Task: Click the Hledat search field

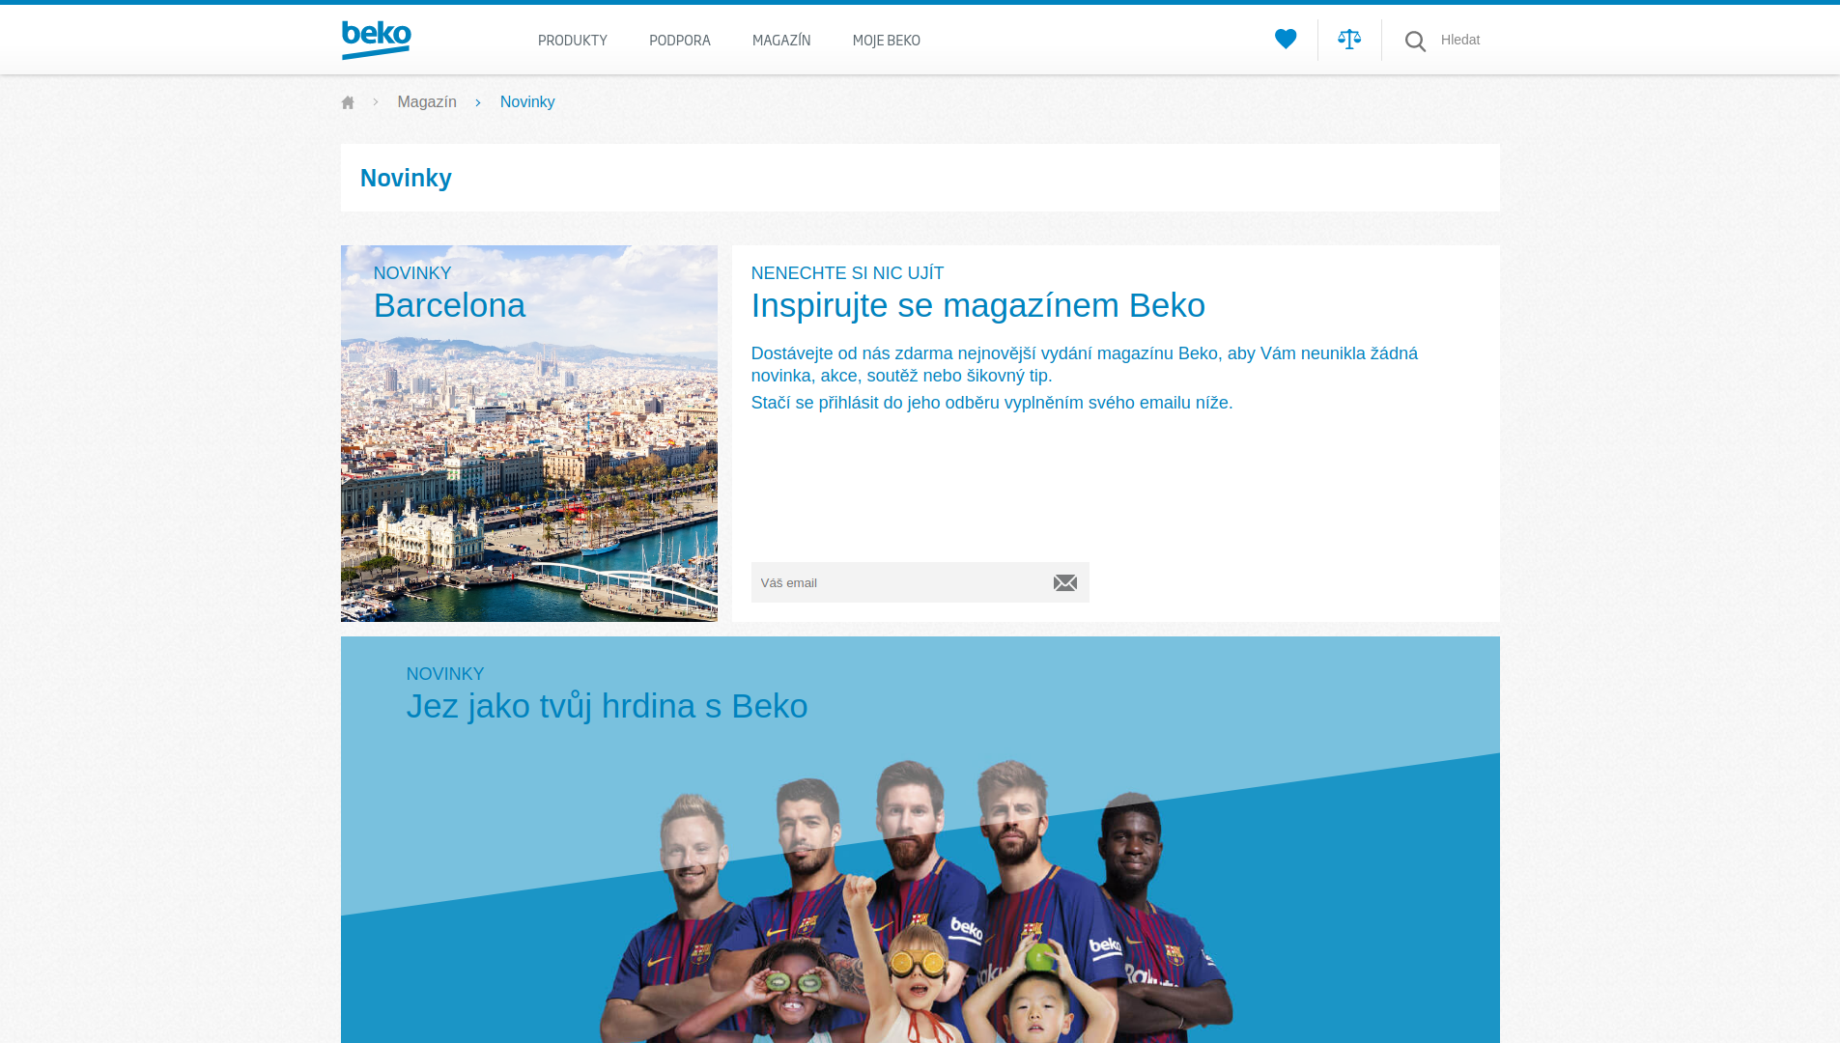Action: point(1460,40)
